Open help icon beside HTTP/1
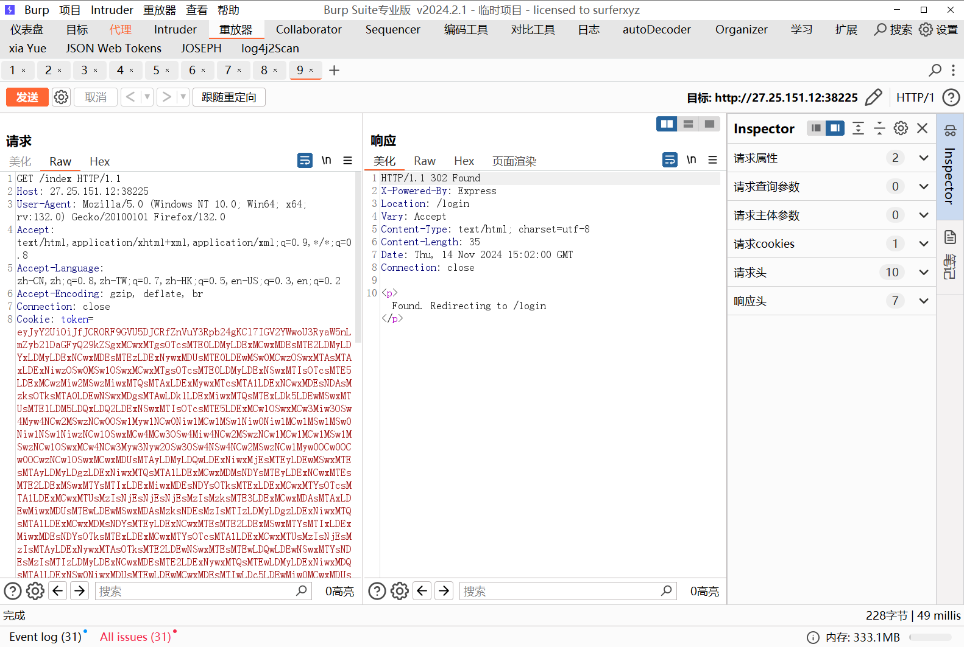 (951, 97)
